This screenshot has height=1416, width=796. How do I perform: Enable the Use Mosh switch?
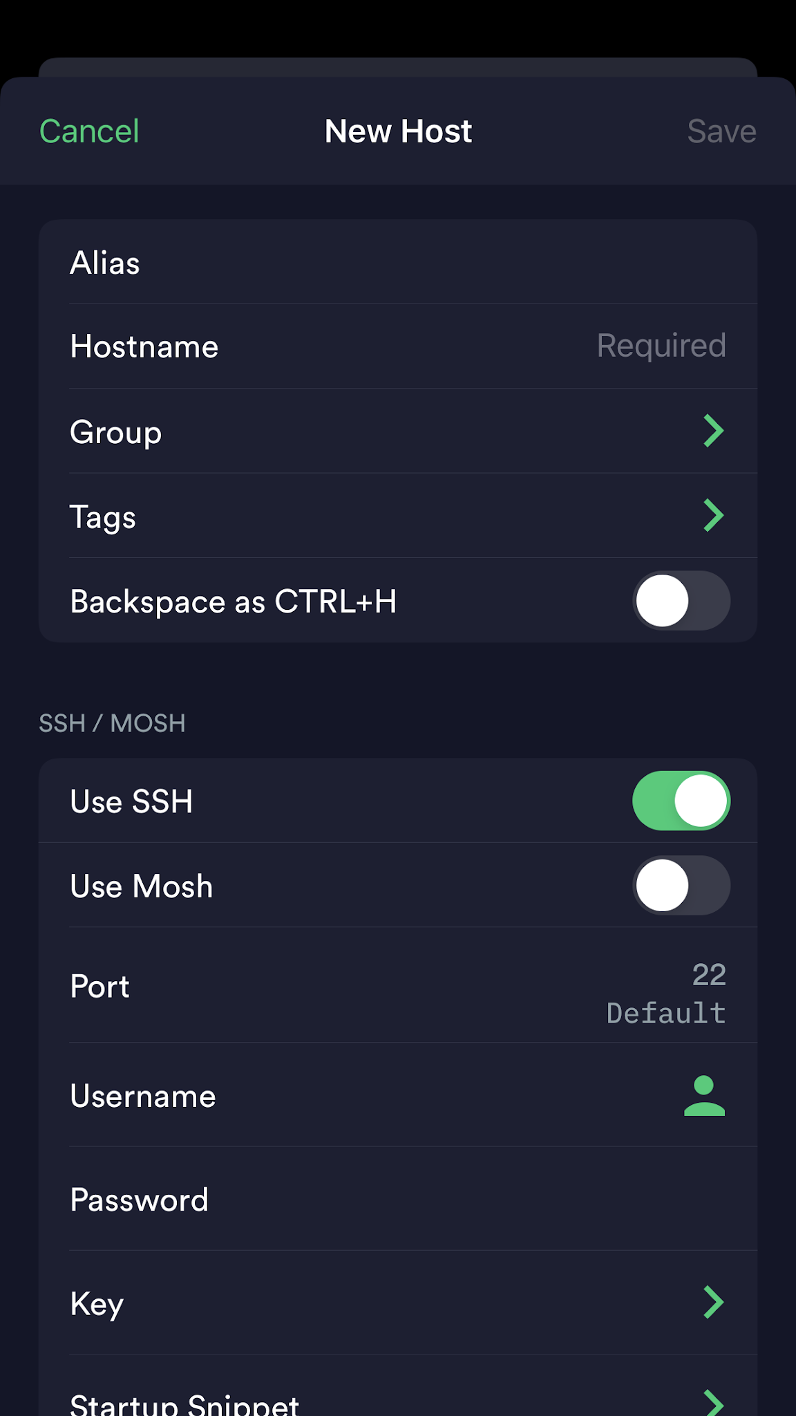click(681, 886)
